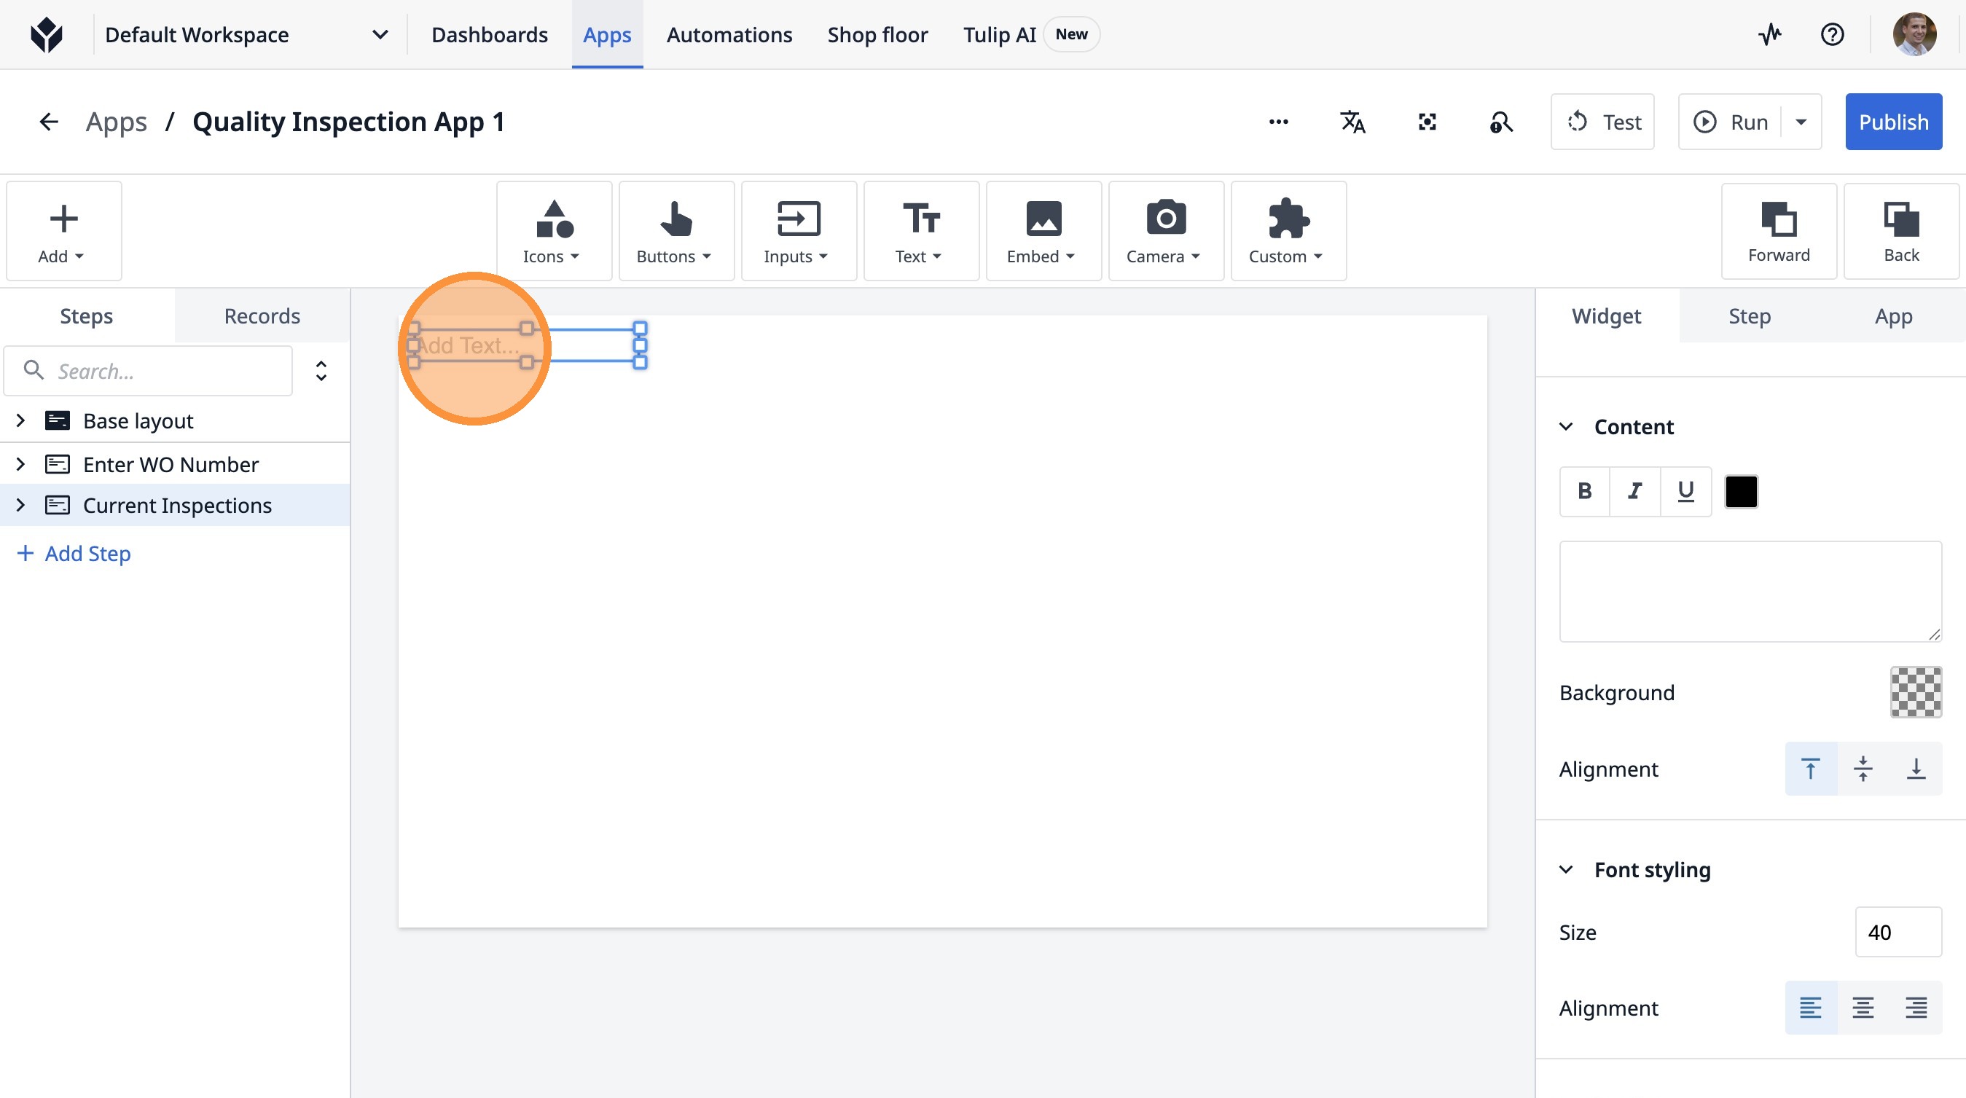1966x1098 pixels.
Task: Open the three-dots more options menu
Action: [x=1278, y=122]
